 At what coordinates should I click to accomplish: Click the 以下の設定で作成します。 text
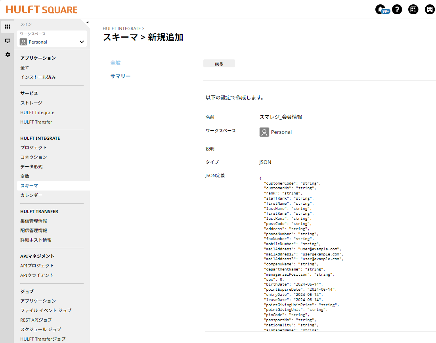235,97
